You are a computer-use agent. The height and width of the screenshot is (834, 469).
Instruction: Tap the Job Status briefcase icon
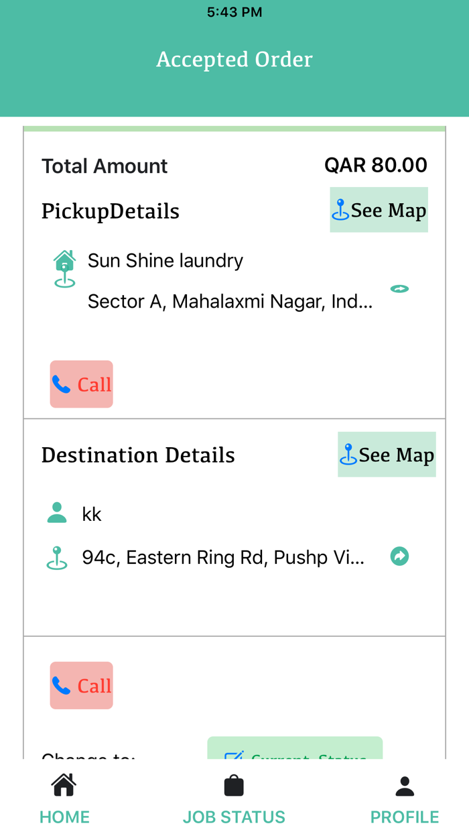point(234,785)
